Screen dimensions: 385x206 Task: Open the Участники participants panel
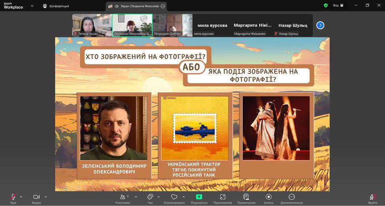click(x=122, y=197)
